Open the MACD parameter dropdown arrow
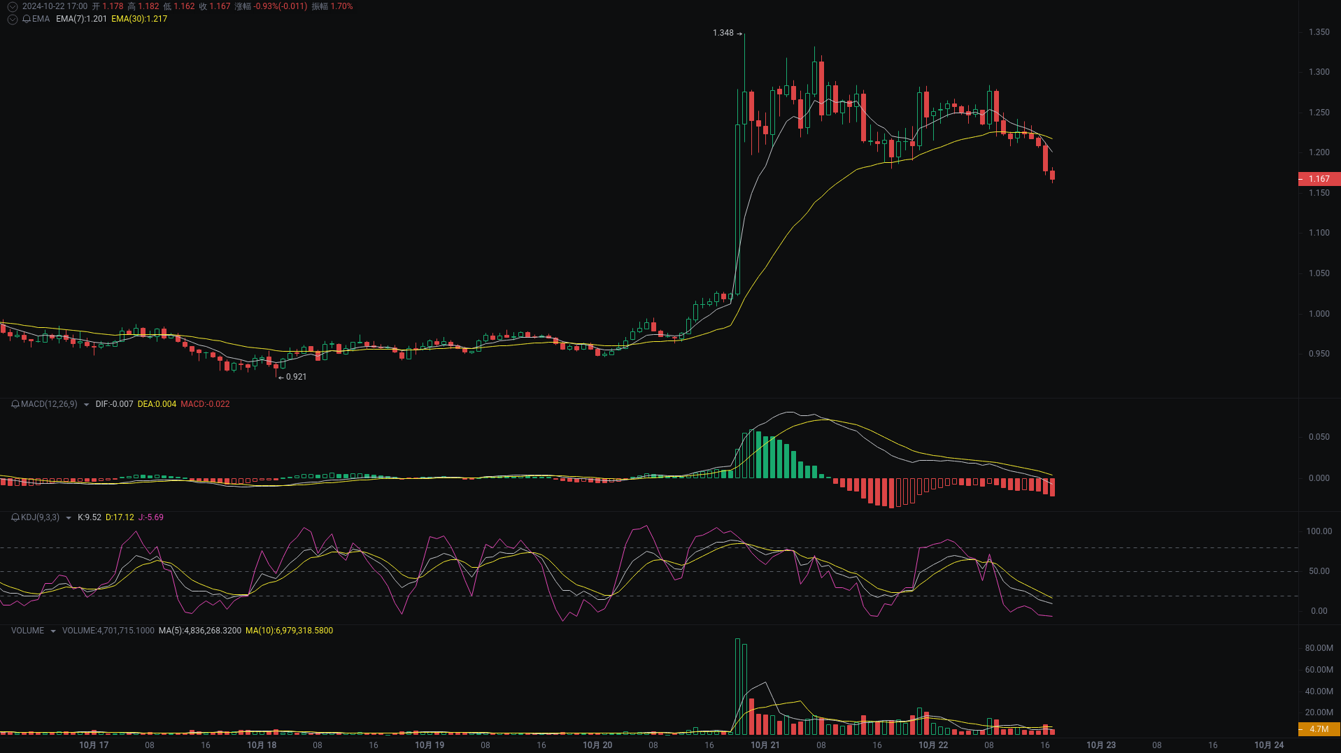Screen dimensions: 1341x753 [x=85, y=404]
